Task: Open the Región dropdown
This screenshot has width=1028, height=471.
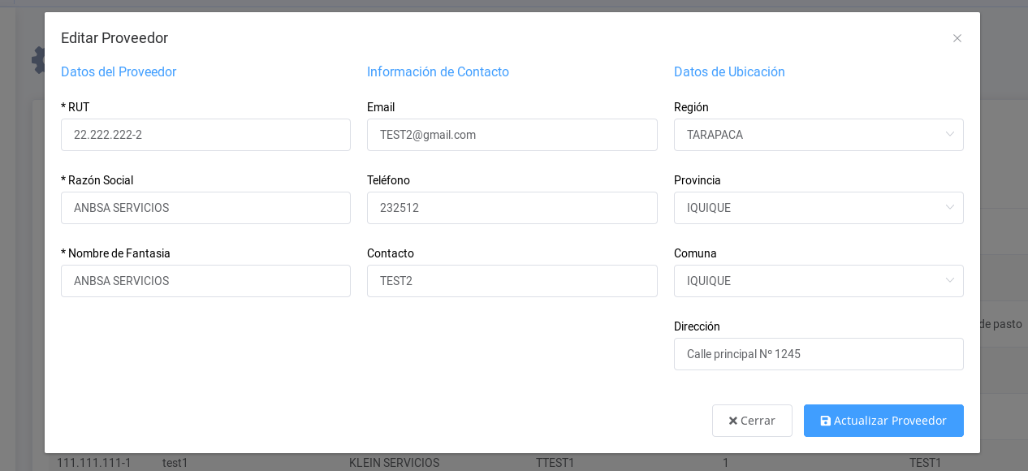Action: 819,135
